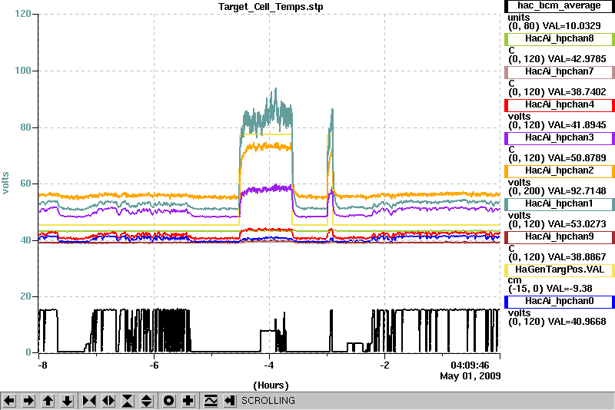Click the plus toolbar icon
This screenshot has width=615, height=410.
point(188,401)
